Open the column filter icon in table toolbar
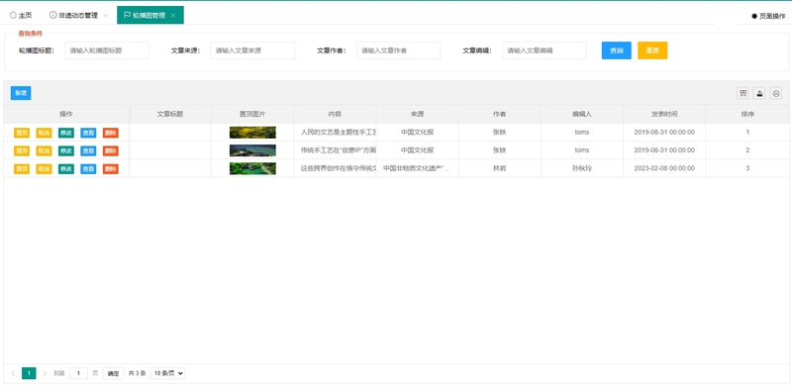 (743, 93)
